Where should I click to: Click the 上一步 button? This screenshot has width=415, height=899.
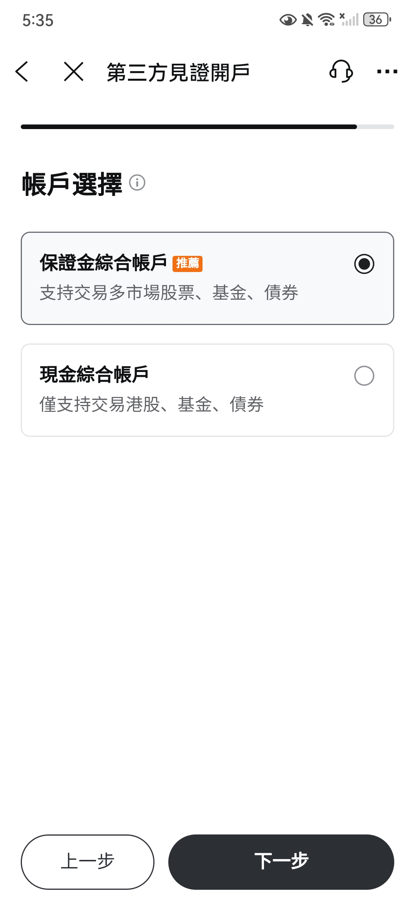[x=88, y=862]
